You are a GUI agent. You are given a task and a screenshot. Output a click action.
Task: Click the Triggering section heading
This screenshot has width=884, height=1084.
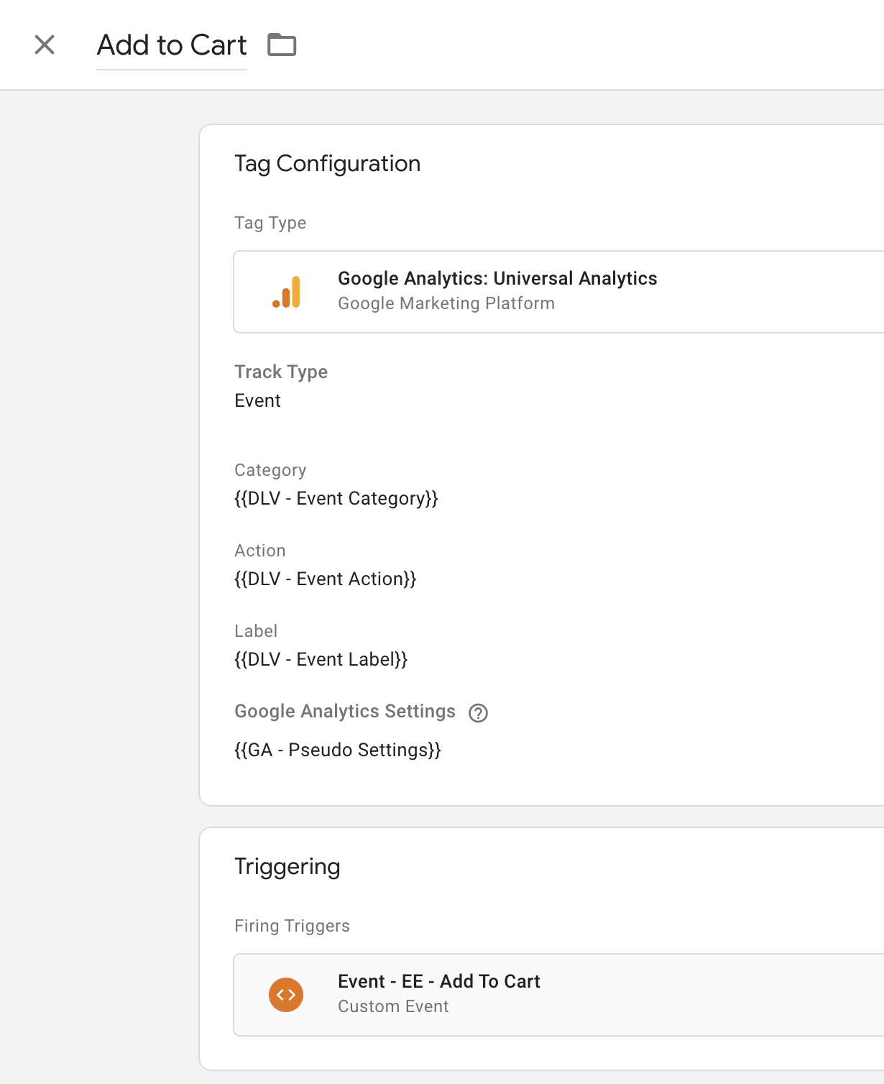287,867
